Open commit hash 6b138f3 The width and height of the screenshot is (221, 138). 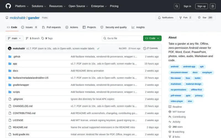tap(122, 49)
